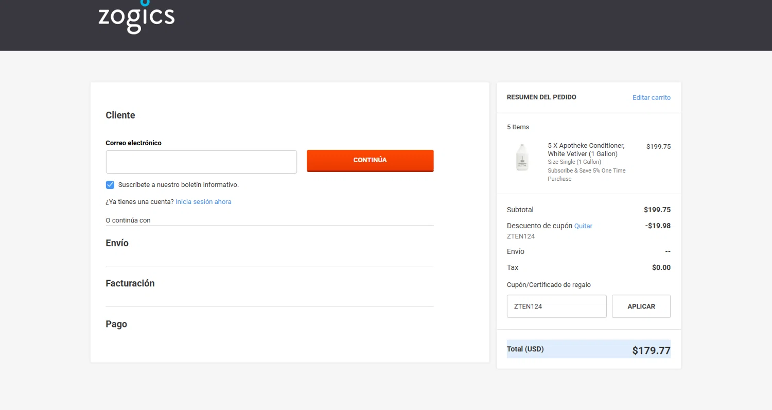Screen dimensions: 772x410
Task: Click the conditioner gallon product thumbnail
Action: [522, 158]
